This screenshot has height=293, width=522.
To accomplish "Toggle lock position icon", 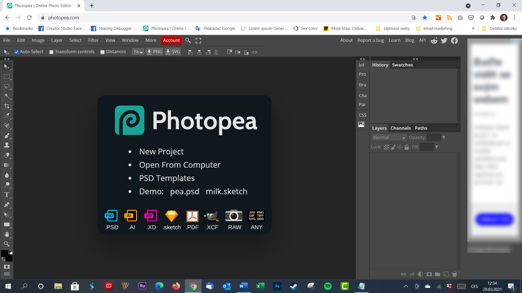I will pos(400,147).
